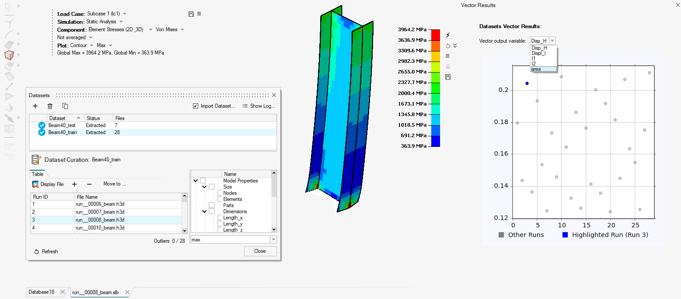Image resolution: width=681 pixels, height=299 pixels.
Task: Collapse the Dimensions tree node
Action: pyautogui.click(x=204, y=211)
